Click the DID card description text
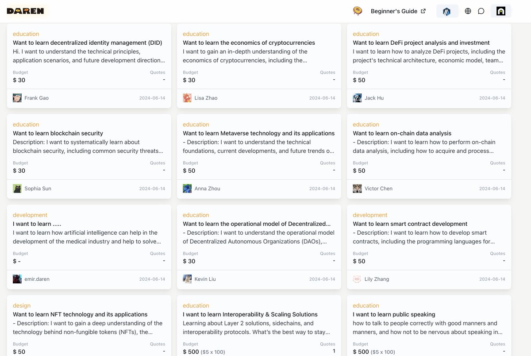The width and height of the screenshot is (531, 356). pyautogui.click(x=89, y=56)
